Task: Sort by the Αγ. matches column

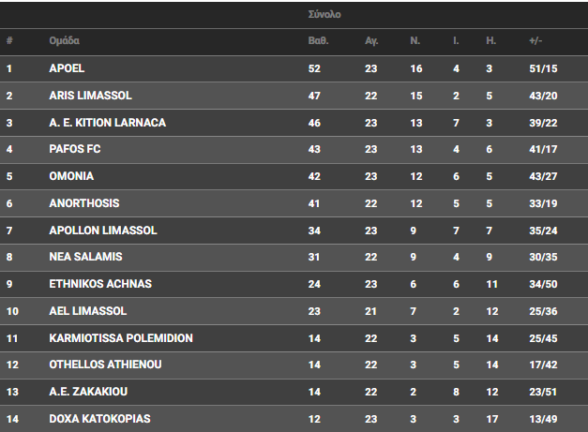Action: tap(371, 40)
